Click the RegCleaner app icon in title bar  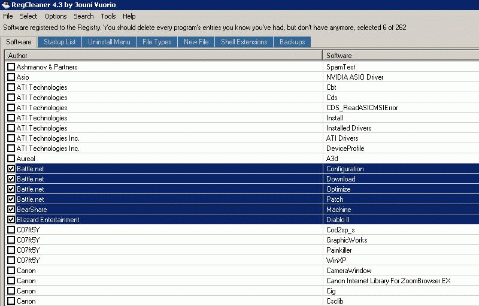click(5, 5)
